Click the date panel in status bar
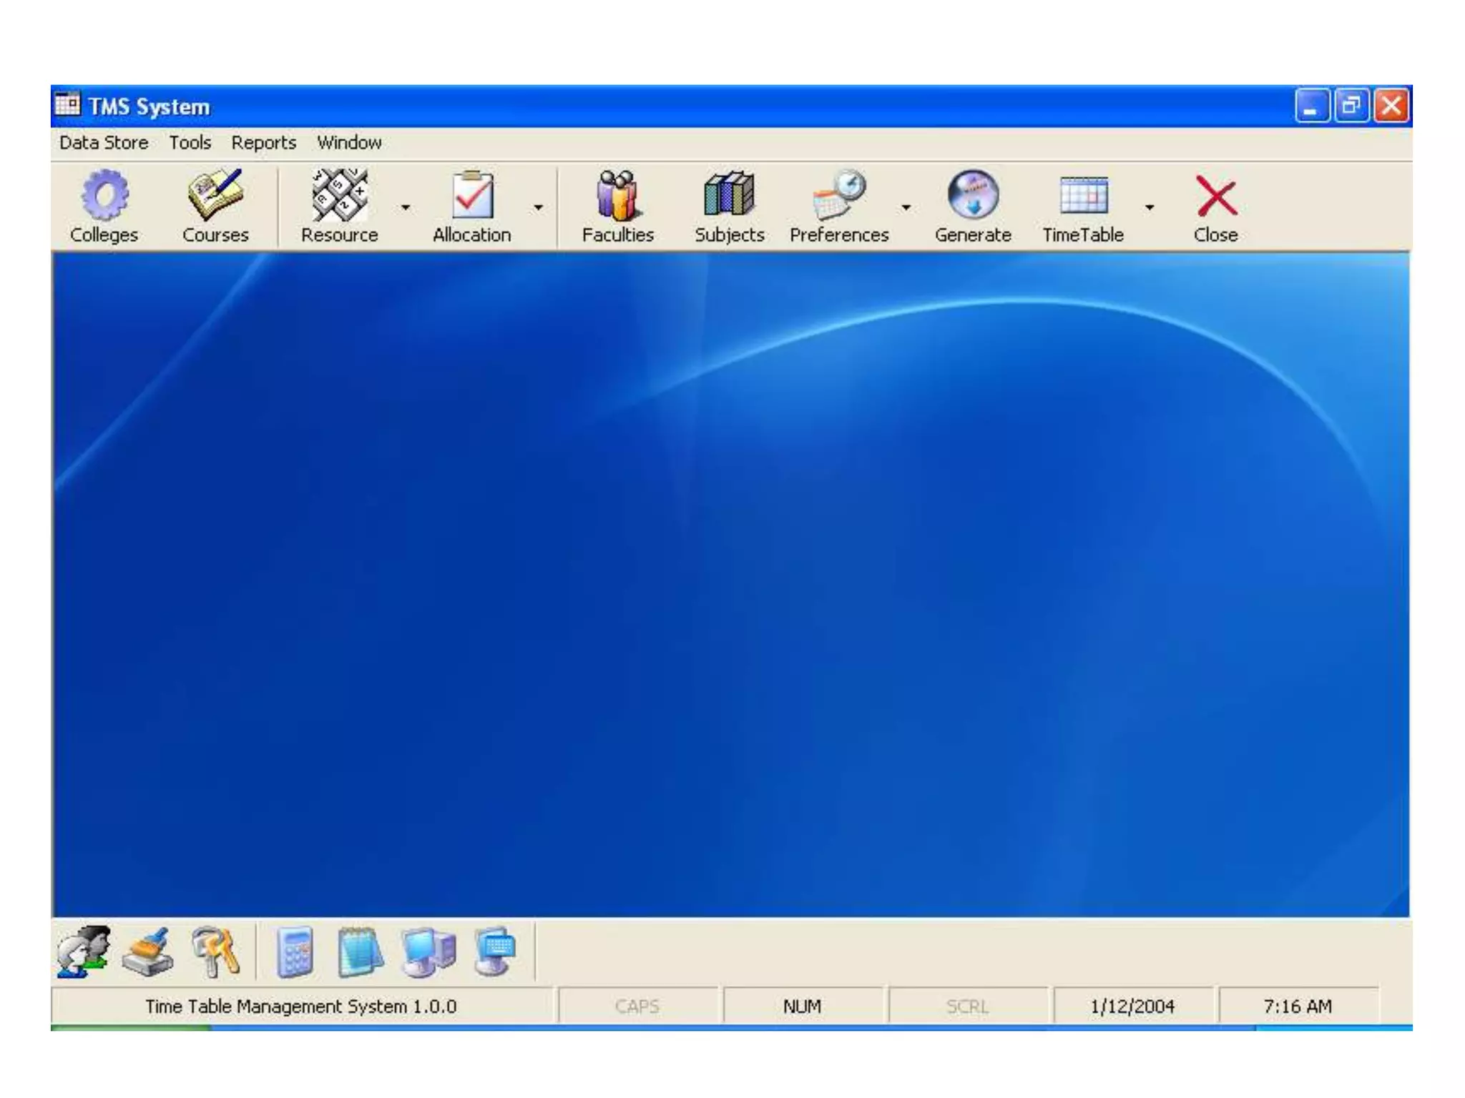Viewport: 1465px width, 1098px height. [1132, 1006]
